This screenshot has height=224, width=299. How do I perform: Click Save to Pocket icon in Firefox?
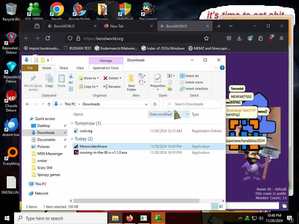(x=229, y=38)
